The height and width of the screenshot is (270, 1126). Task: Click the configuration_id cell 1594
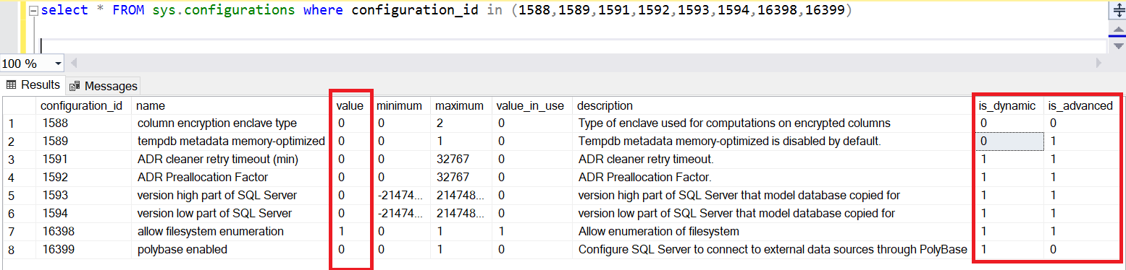click(83, 214)
